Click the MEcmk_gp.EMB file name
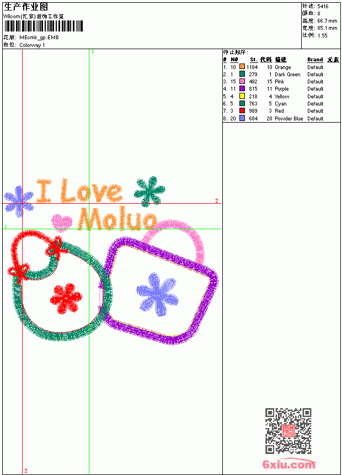Image resolution: width=342 pixels, height=475 pixels. (39, 37)
